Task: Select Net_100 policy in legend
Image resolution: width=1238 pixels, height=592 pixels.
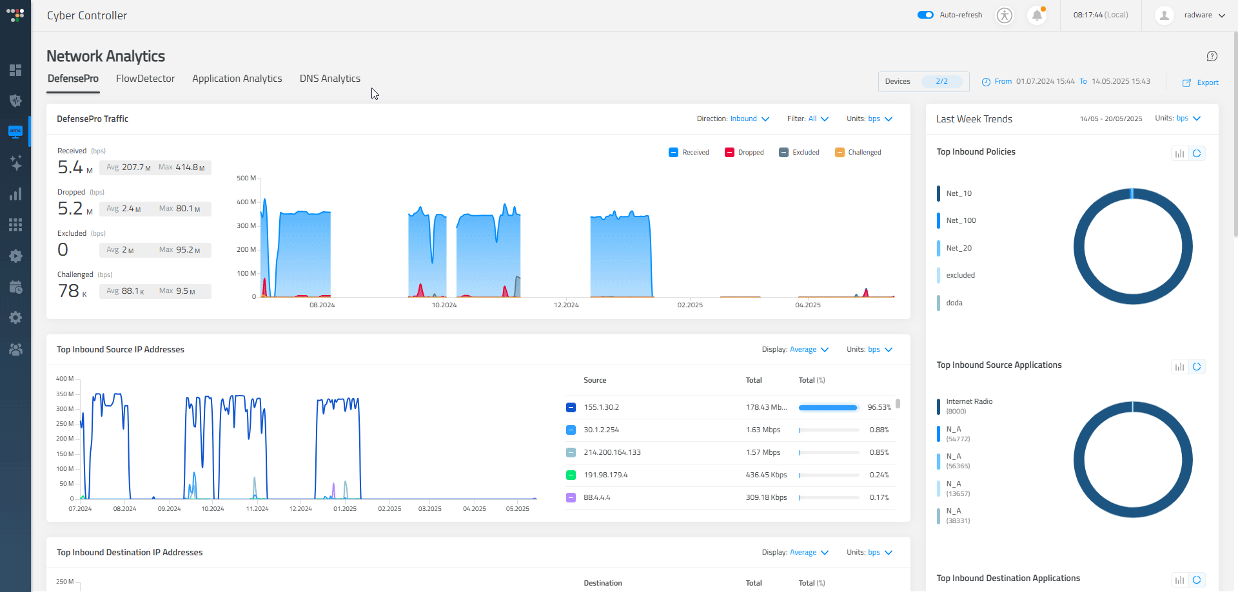Action: [x=961, y=220]
